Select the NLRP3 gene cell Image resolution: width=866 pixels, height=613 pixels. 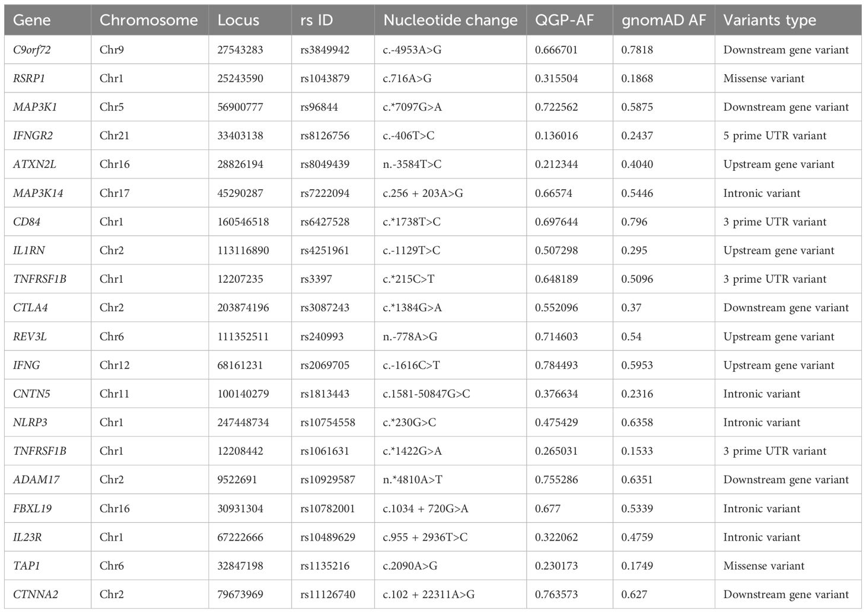[x=30, y=423]
